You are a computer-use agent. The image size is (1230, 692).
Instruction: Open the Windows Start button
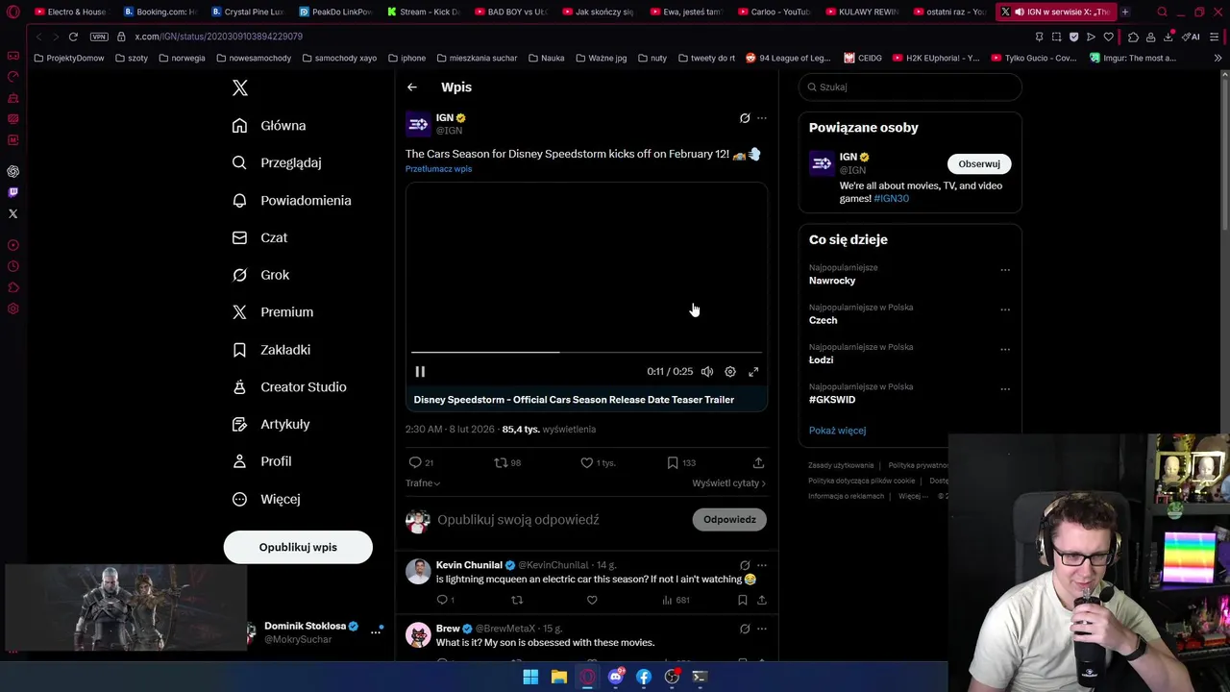530,677
